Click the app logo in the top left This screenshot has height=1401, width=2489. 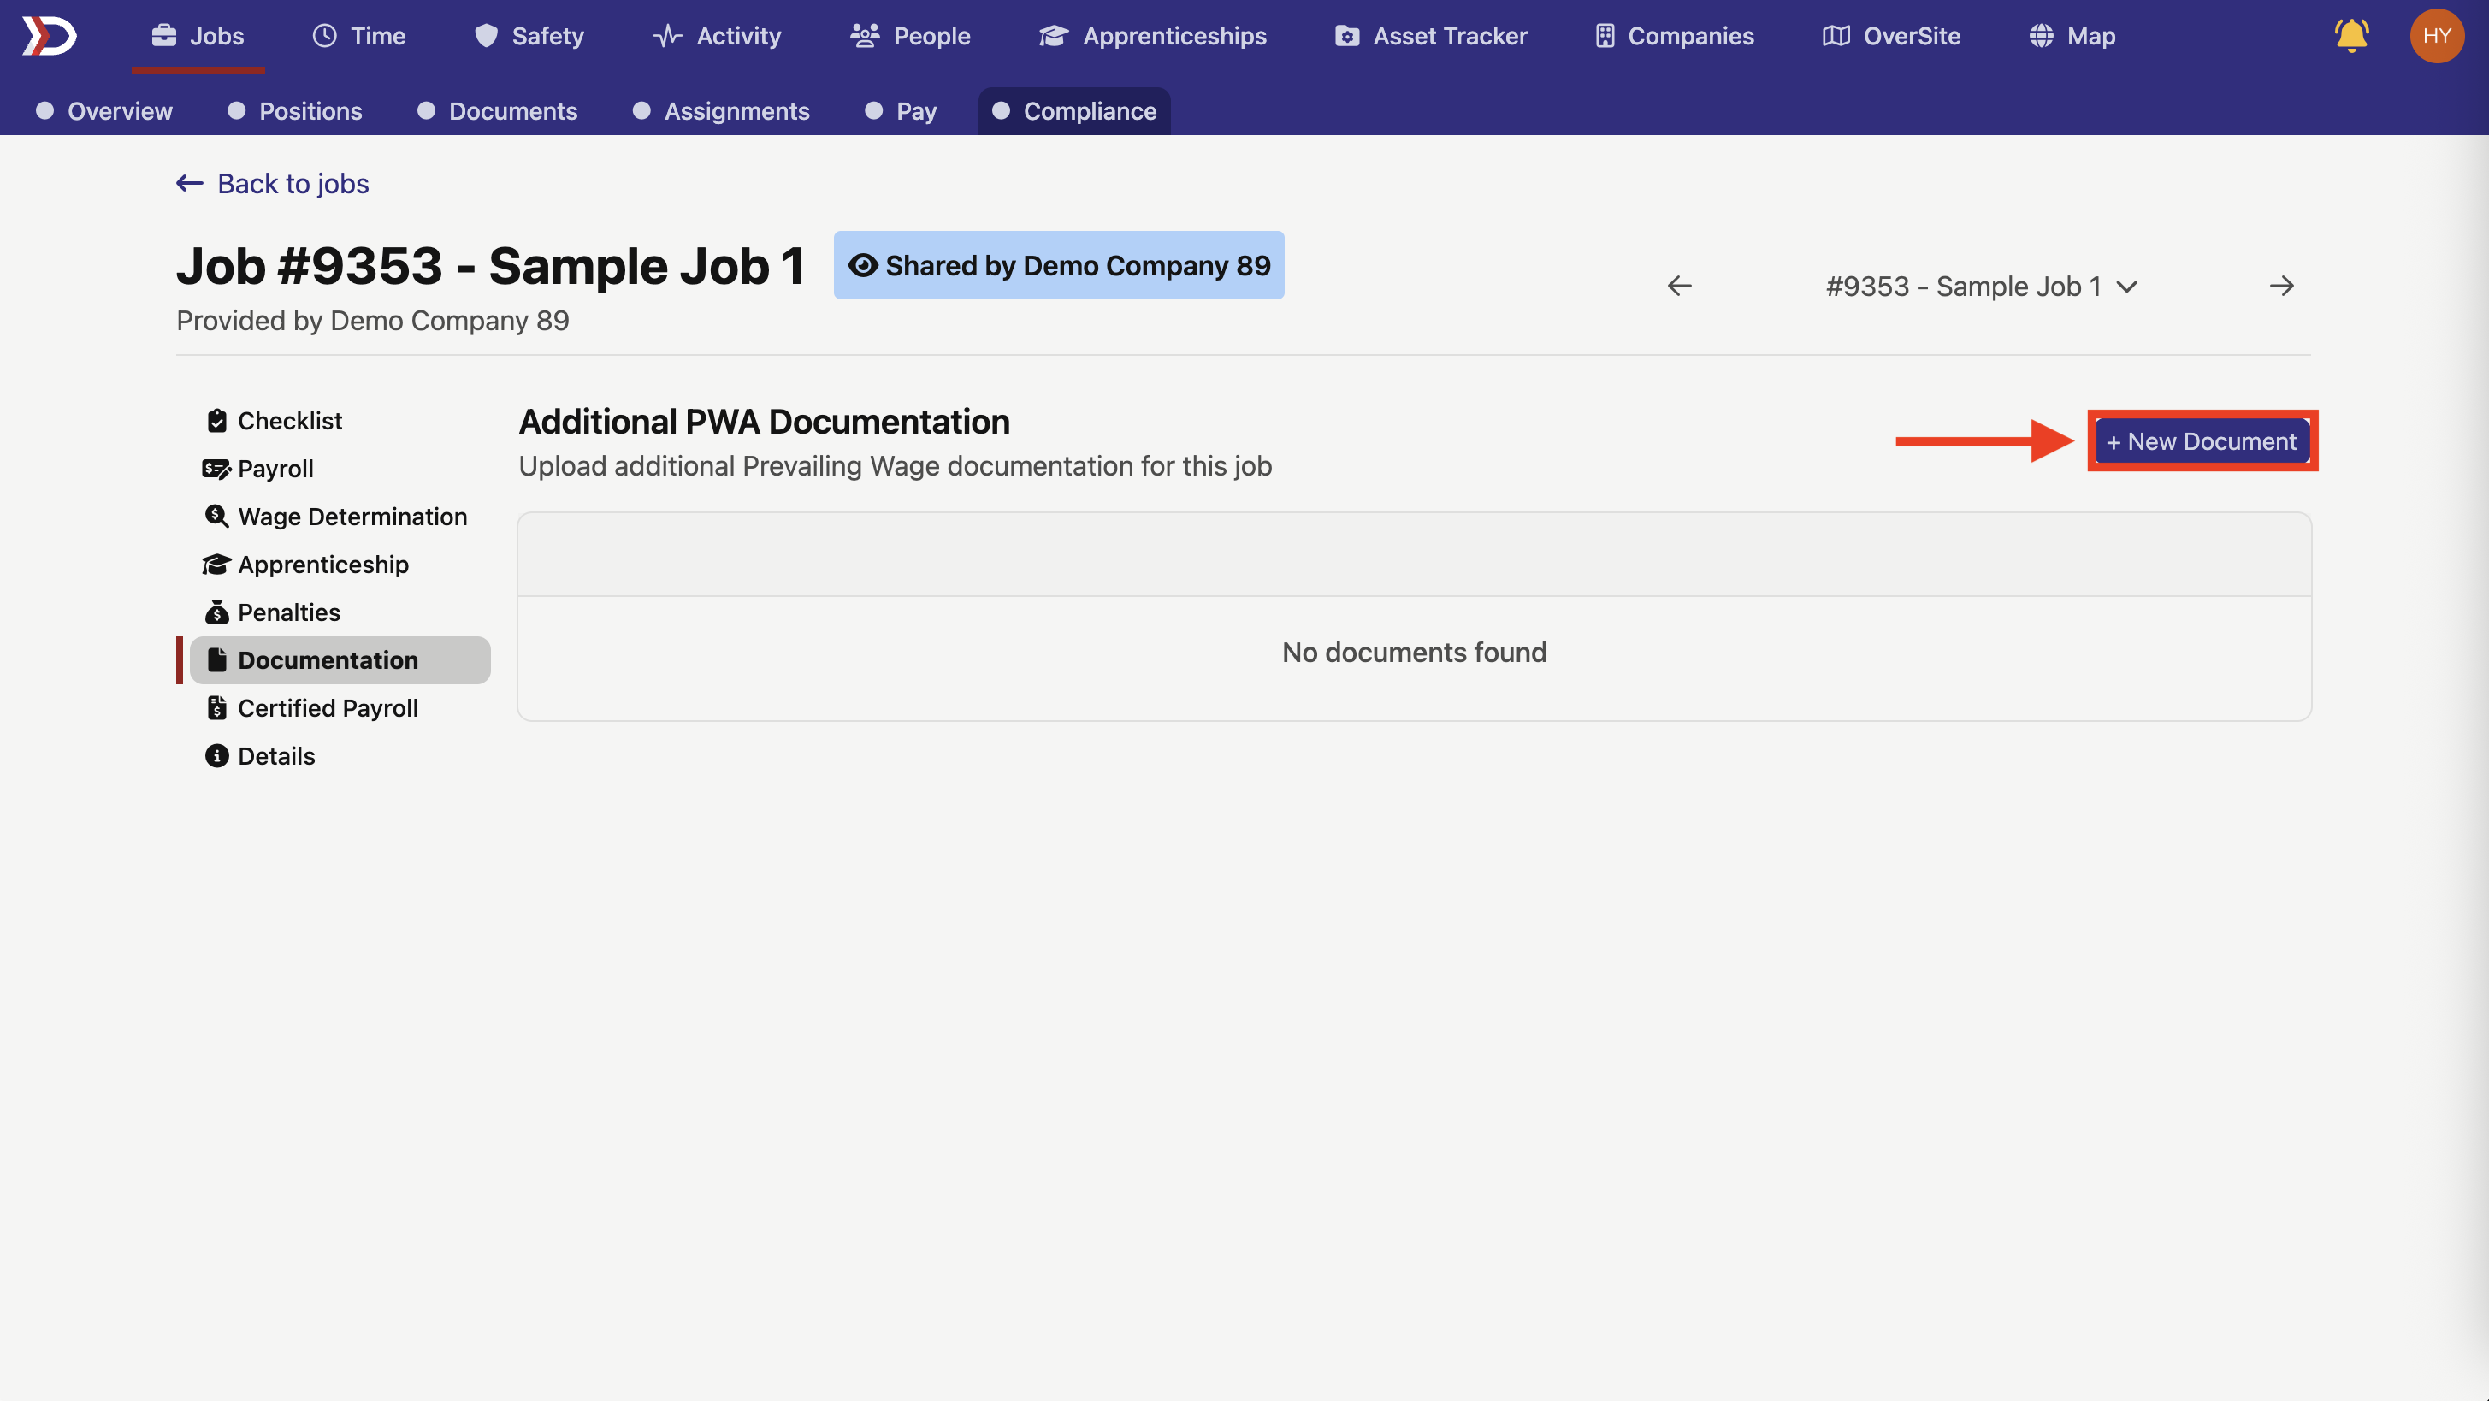tap(50, 37)
